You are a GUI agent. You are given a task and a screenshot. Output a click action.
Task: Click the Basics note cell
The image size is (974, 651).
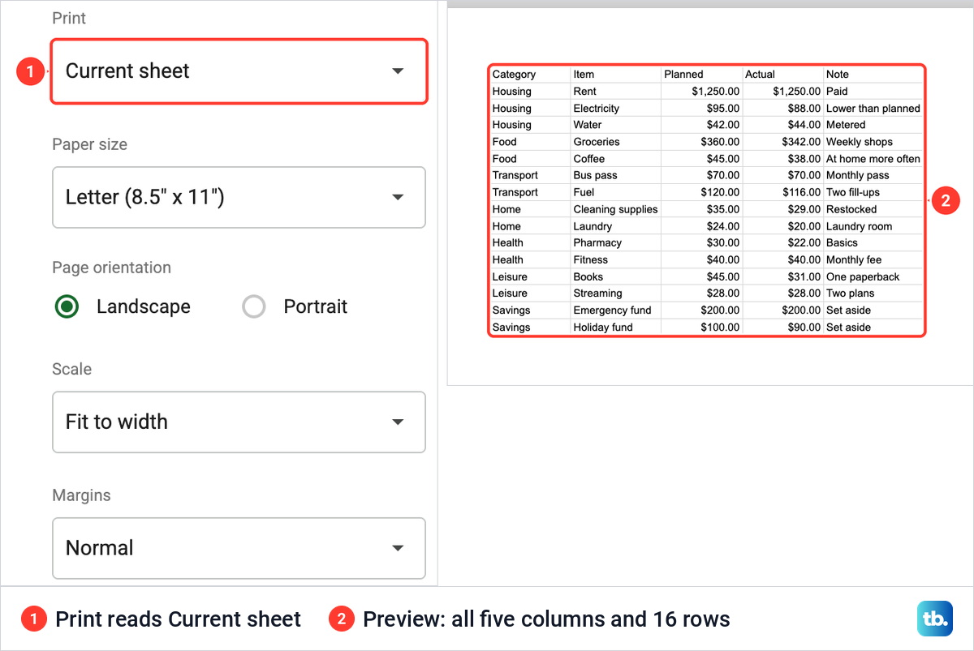coord(873,242)
